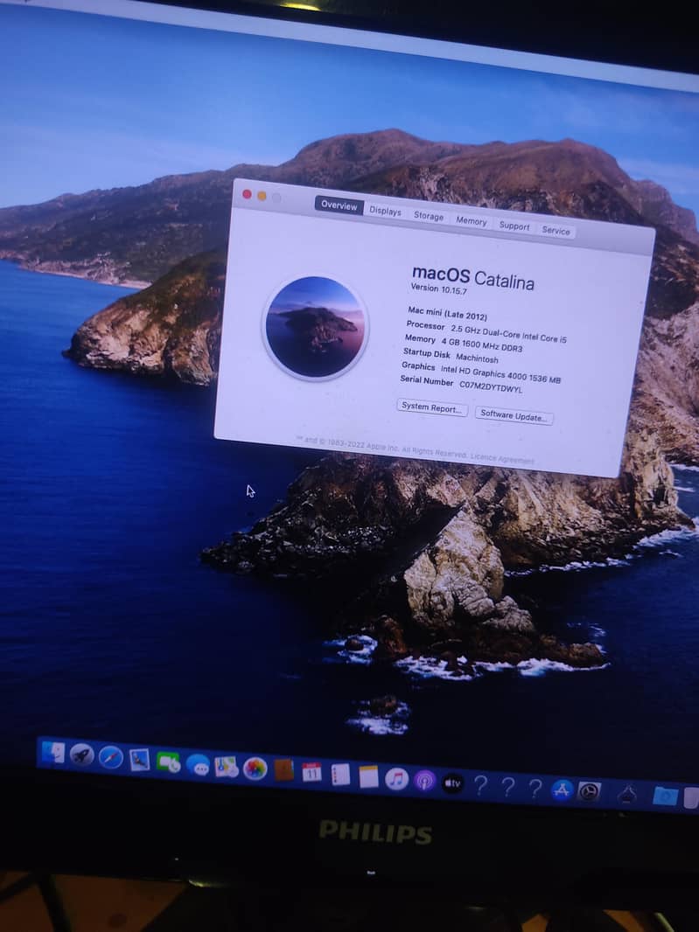Open Contacts brown book icon in Dock
This screenshot has width=699, height=932.
point(283,769)
